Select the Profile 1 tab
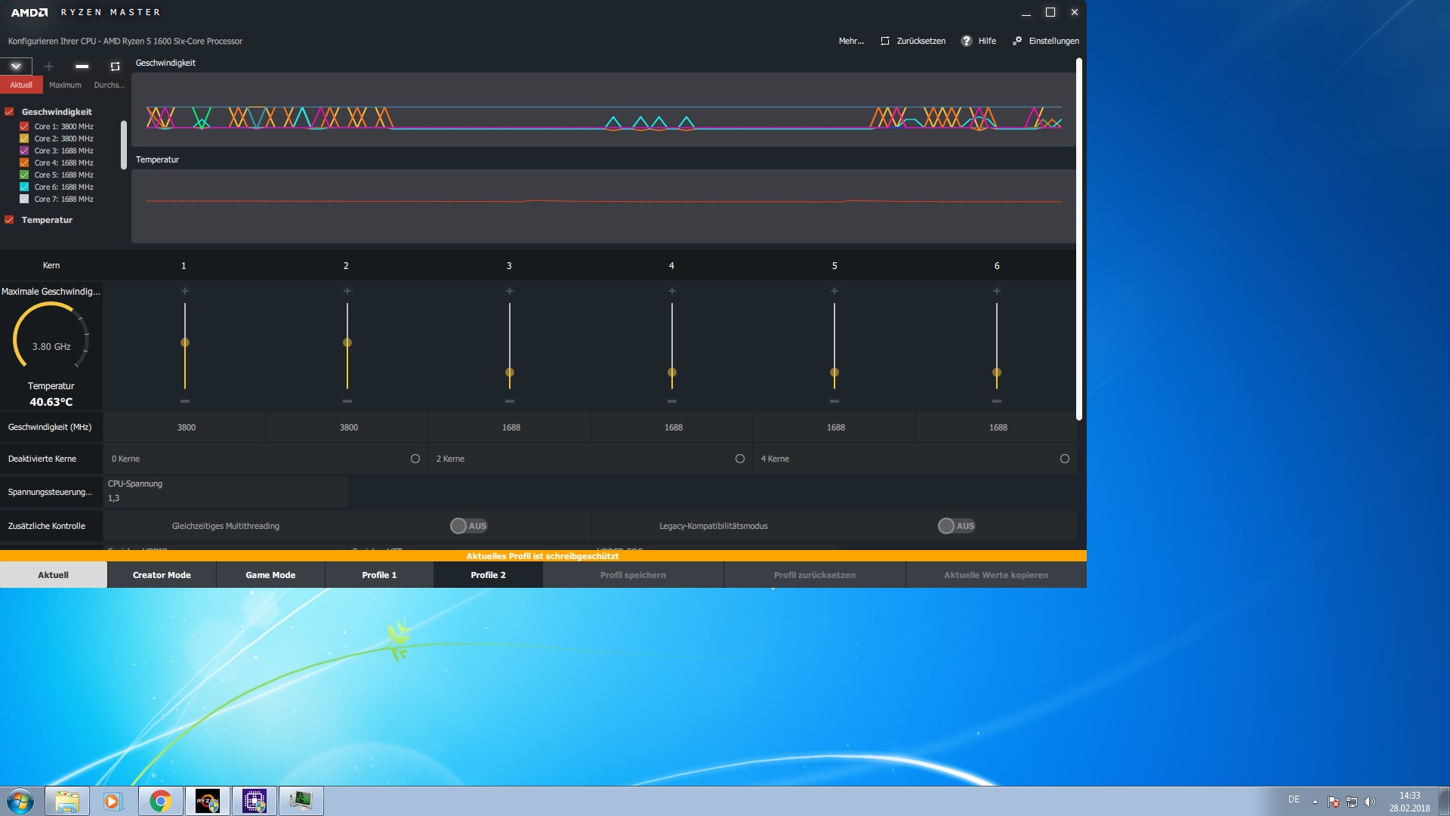This screenshot has height=816, width=1450. point(379,575)
